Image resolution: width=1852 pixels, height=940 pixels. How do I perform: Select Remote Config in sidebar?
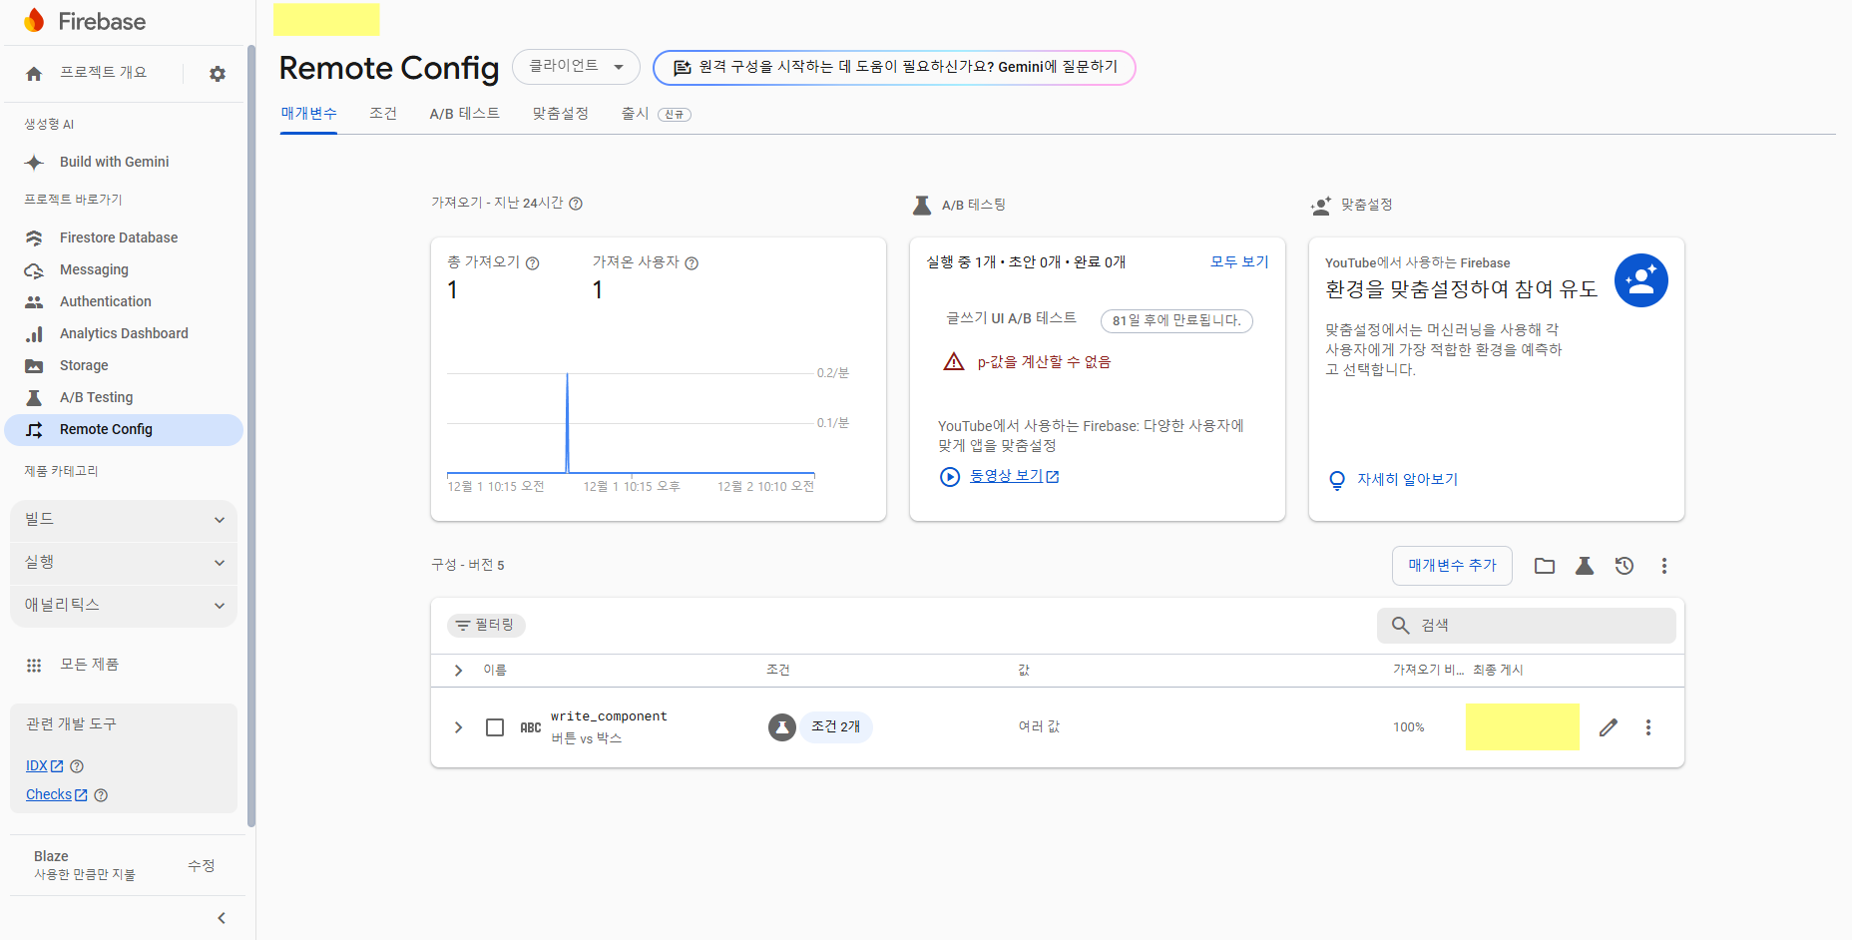[124, 429]
